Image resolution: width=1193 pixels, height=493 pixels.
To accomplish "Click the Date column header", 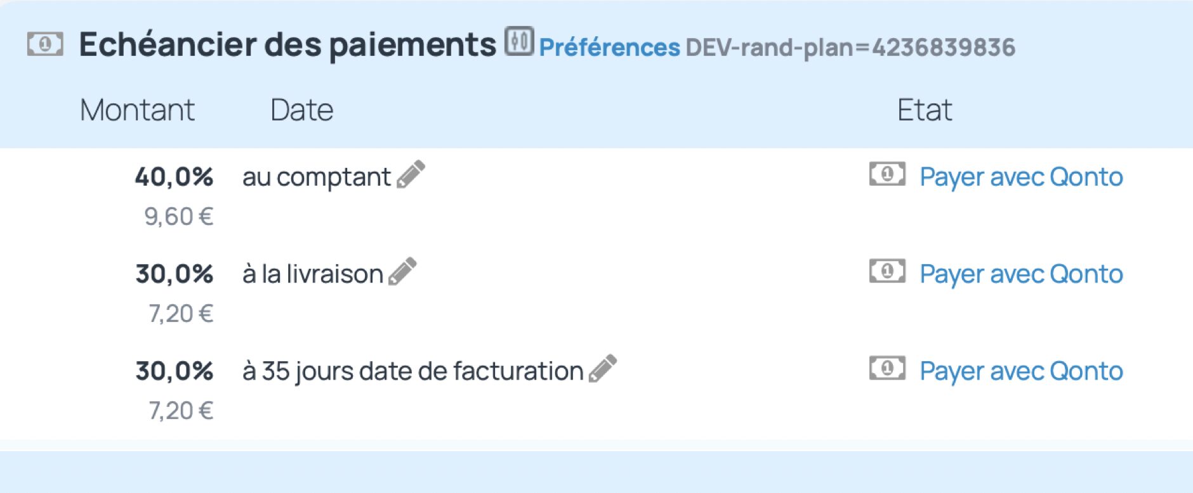I will (x=301, y=110).
